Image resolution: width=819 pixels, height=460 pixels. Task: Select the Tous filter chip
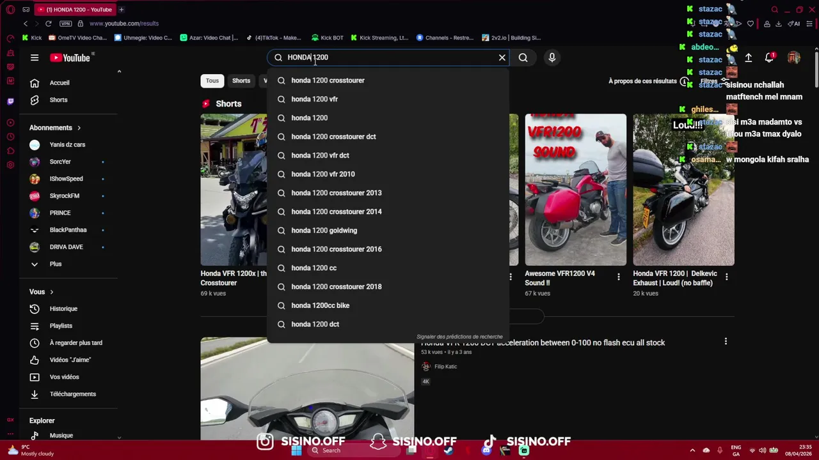pos(212,80)
